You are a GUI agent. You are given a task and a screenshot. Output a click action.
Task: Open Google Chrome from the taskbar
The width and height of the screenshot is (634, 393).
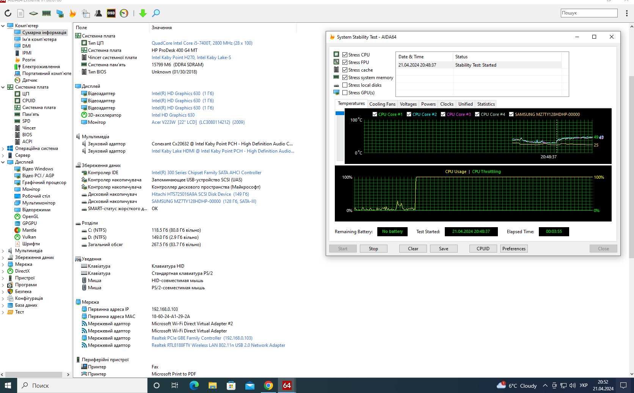pyautogui.click(x=268, y=385)
